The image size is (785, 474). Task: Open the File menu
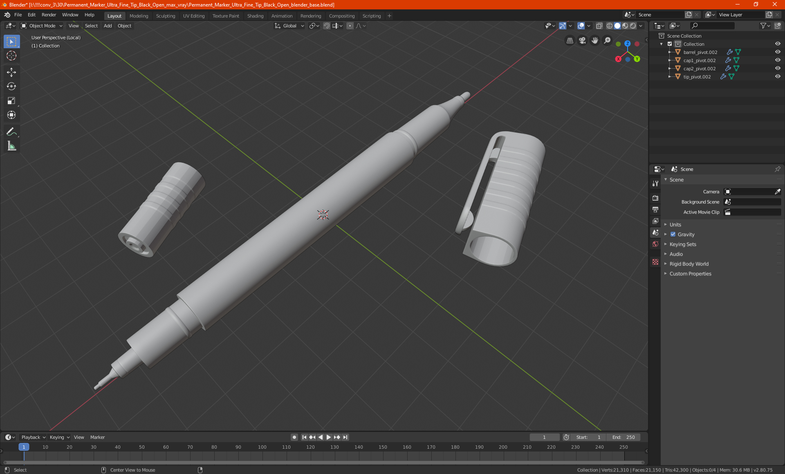coord(18,15)
